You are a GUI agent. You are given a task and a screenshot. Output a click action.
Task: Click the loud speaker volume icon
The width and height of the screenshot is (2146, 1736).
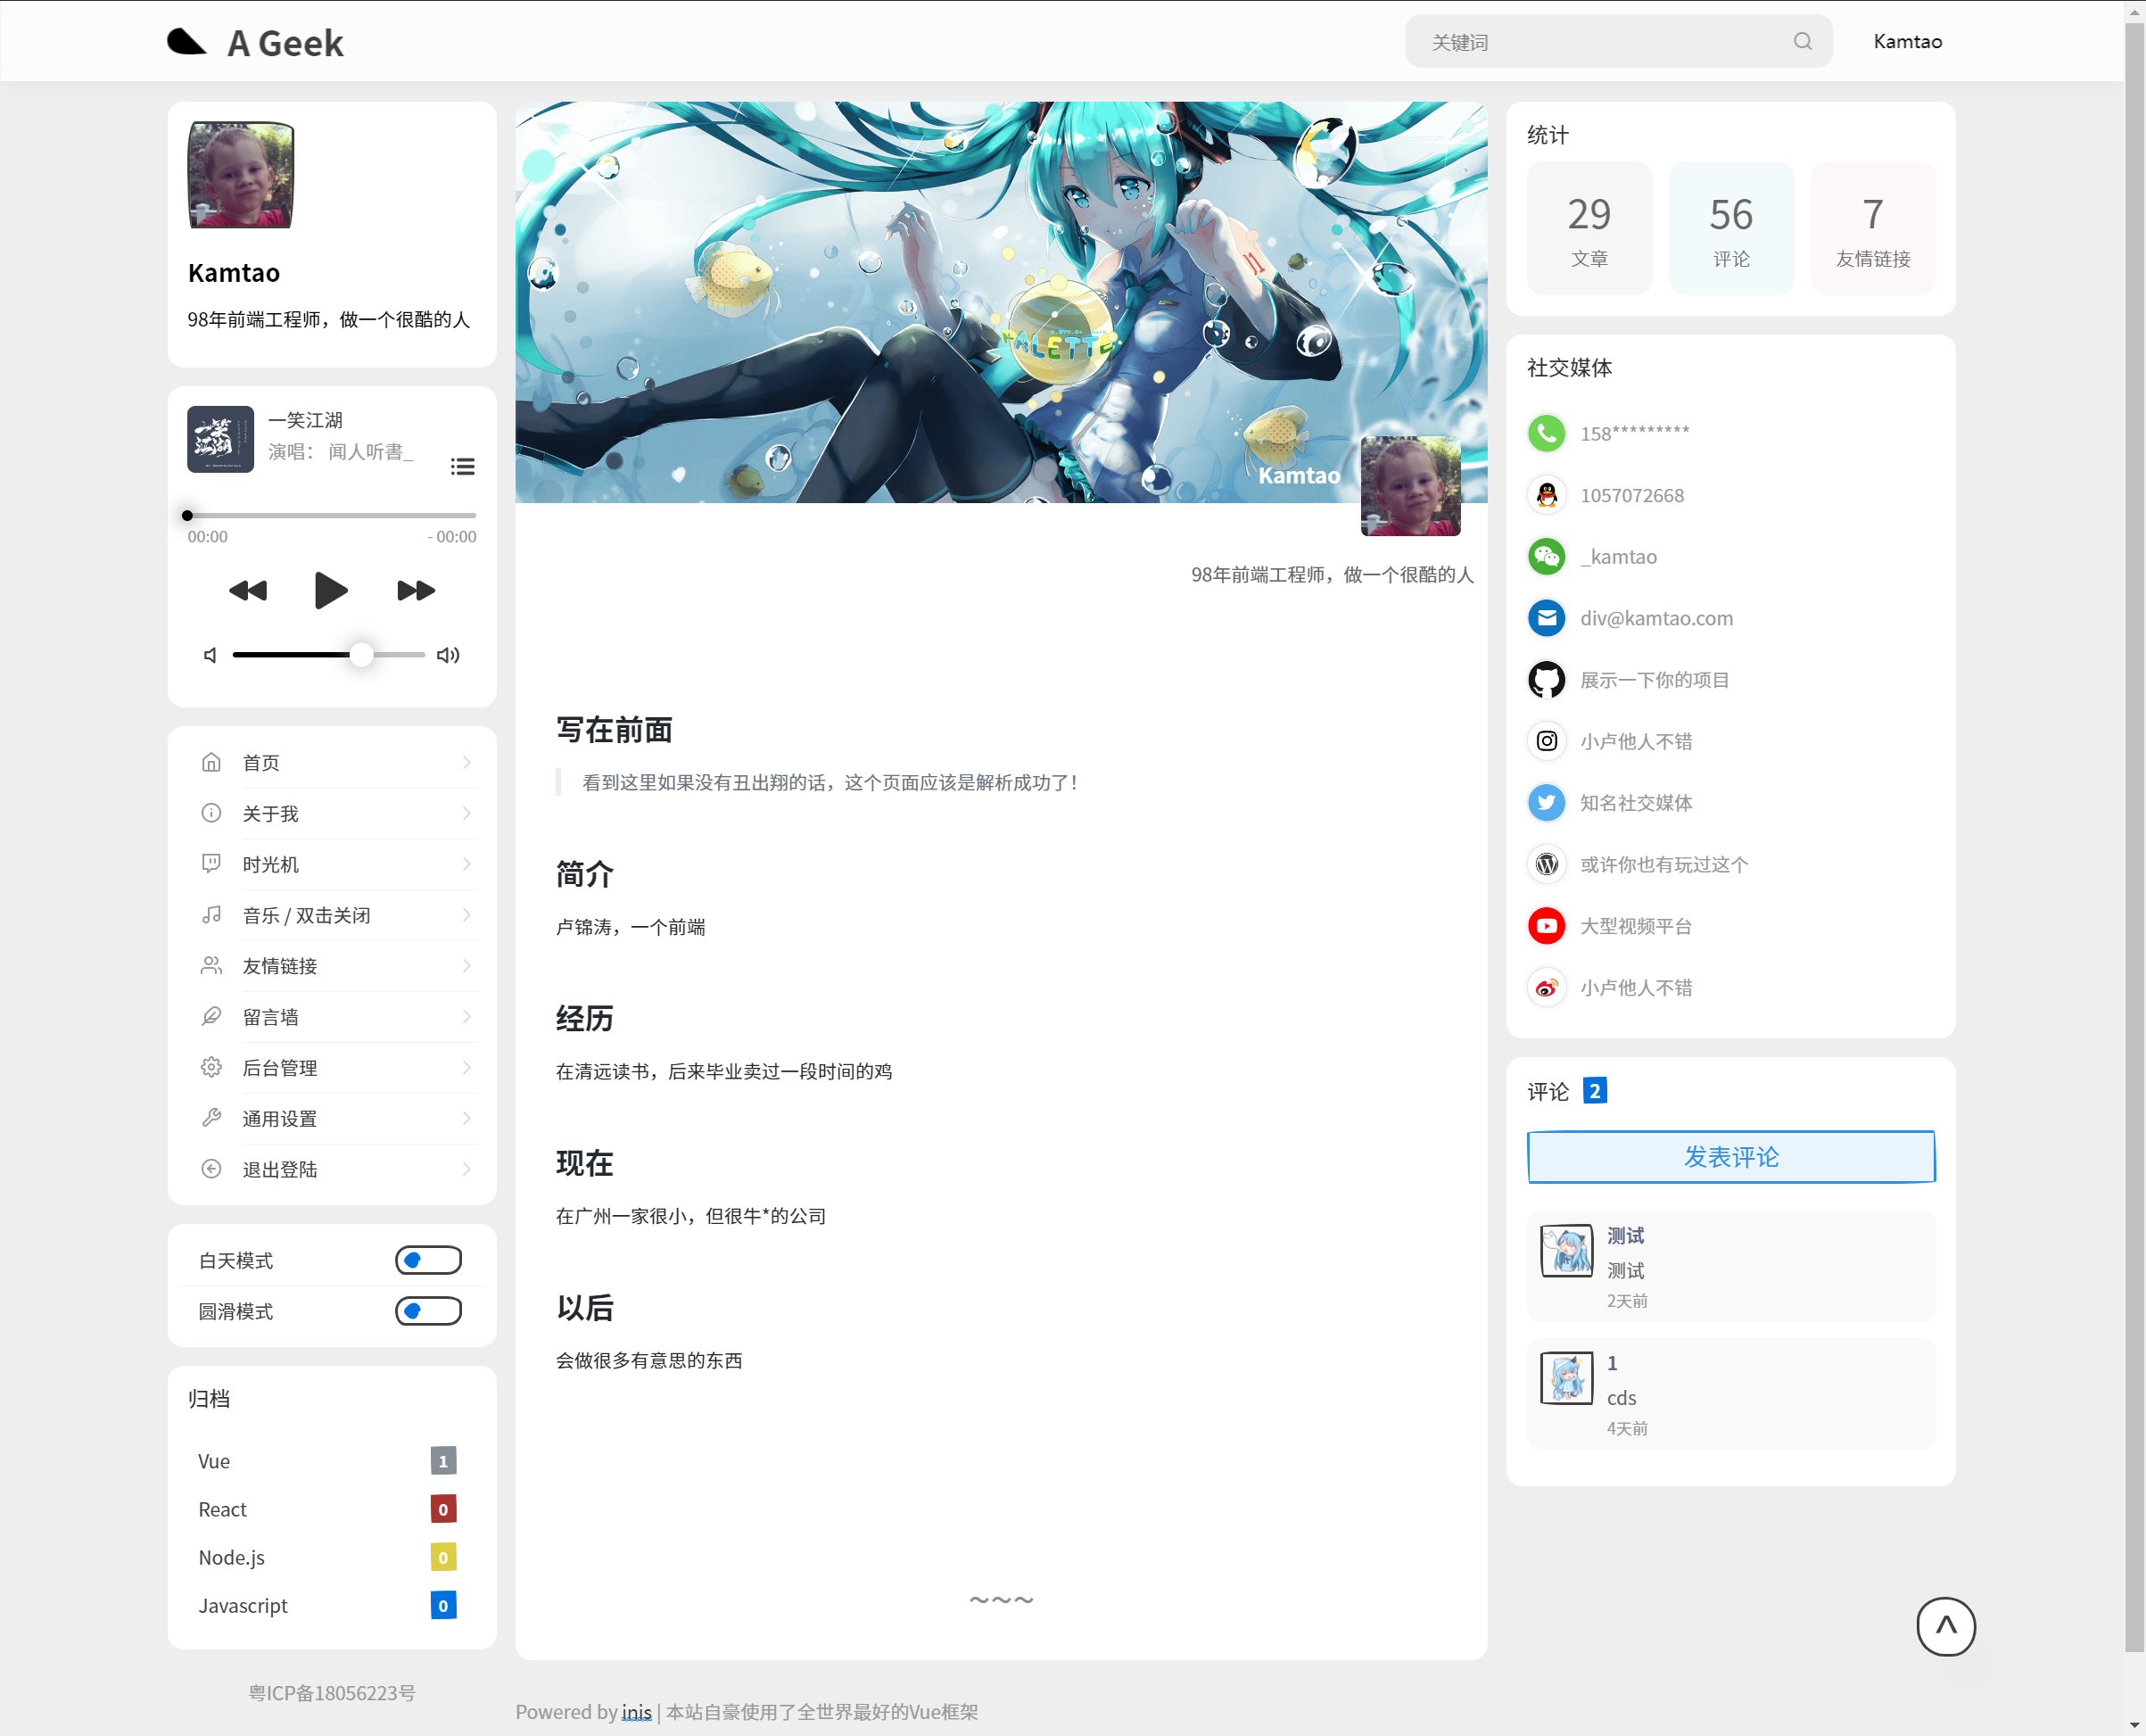448,655
